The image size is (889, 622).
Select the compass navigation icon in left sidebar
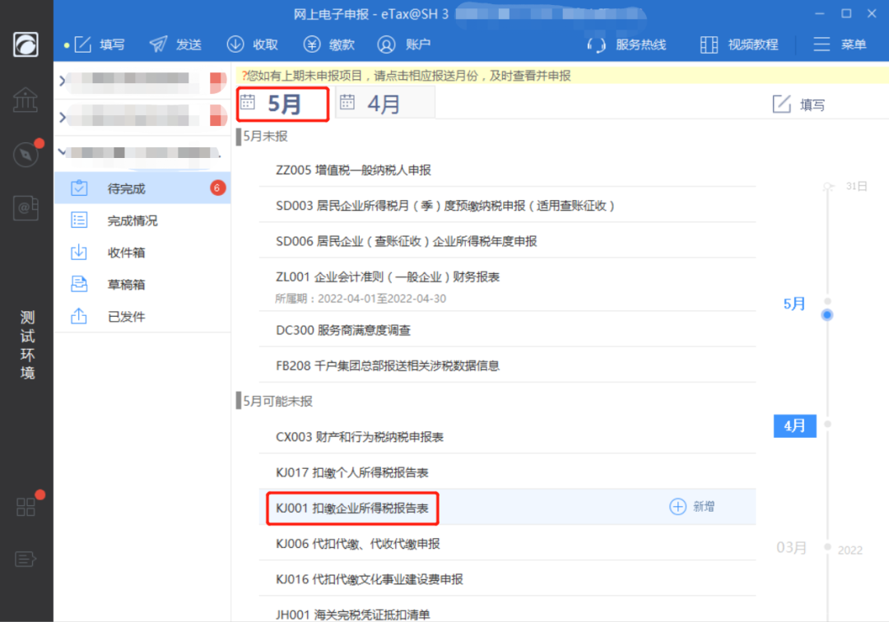click(26, 154)
